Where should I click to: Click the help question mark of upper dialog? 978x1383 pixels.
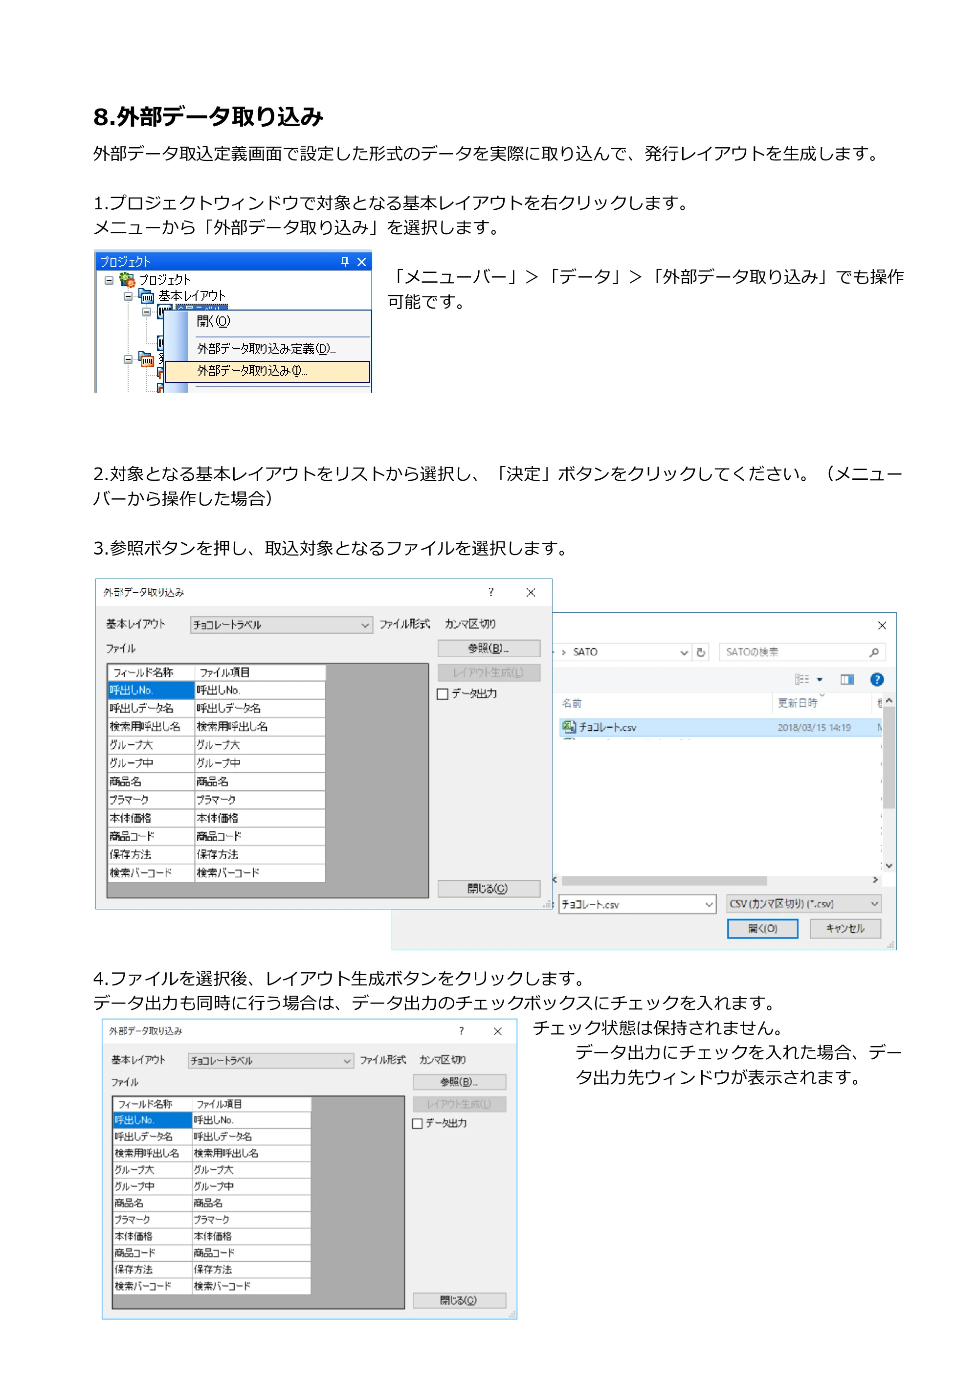[x=491, y=592]
